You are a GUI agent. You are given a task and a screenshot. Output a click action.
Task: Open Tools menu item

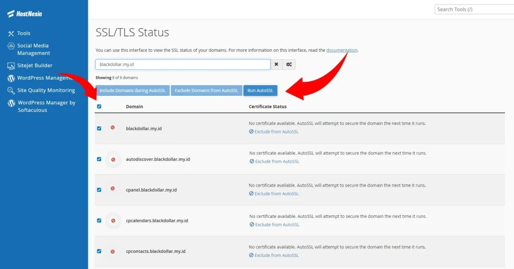pos(24,34)
